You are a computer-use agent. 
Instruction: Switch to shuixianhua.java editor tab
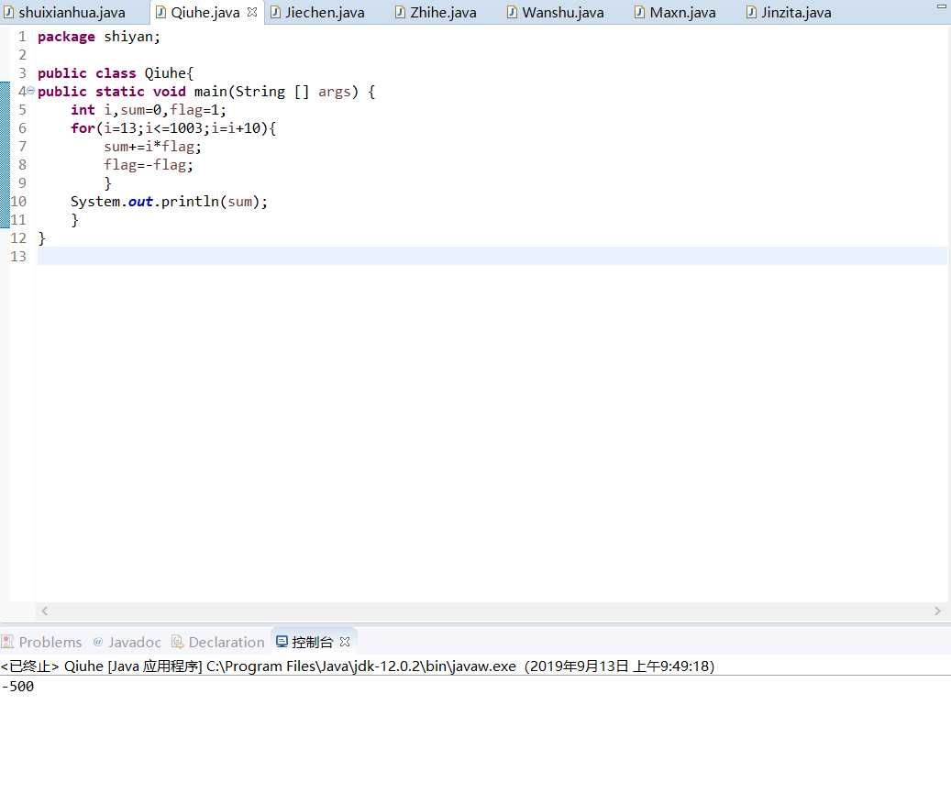pos(64,12)
